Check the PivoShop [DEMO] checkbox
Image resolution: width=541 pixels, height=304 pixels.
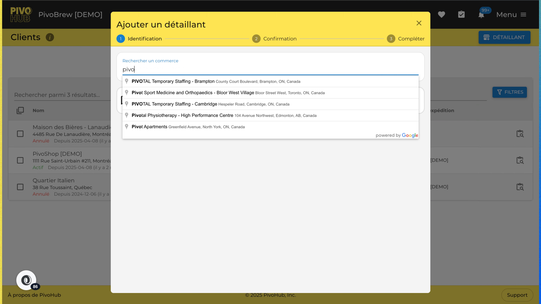click(x=20, y=160)
